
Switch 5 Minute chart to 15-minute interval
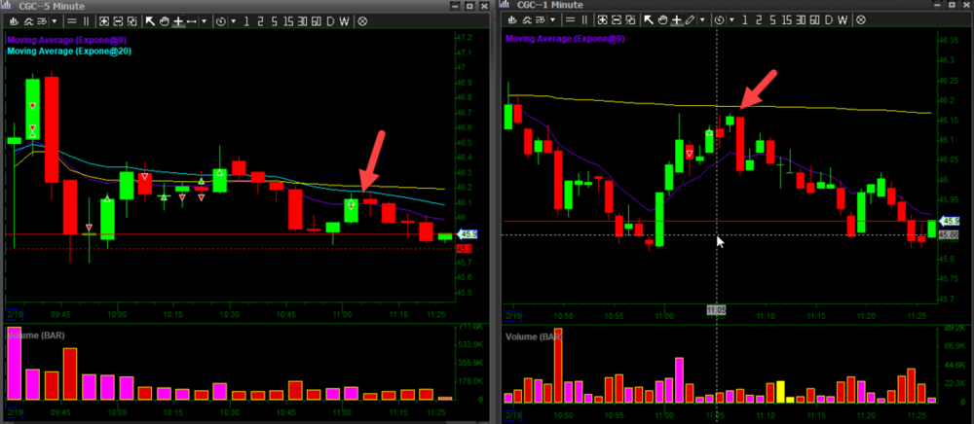coord(288,20)
